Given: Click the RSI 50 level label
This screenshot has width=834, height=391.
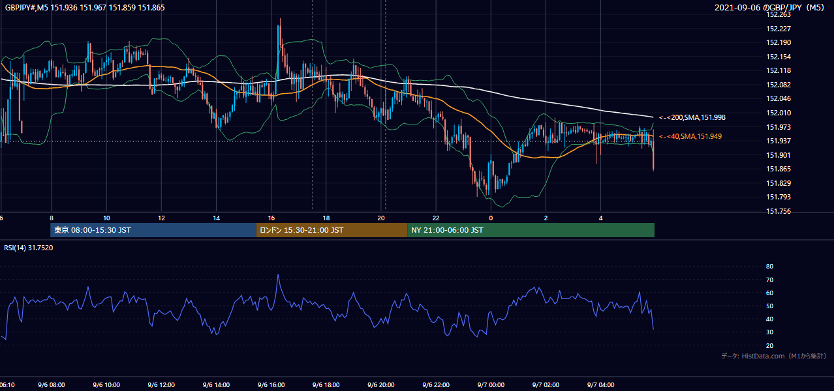Looking at the screenshot, I should (x=769, y=306).
